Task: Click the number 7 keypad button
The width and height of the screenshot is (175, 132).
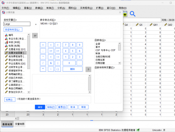Action: tap(66, 45)
